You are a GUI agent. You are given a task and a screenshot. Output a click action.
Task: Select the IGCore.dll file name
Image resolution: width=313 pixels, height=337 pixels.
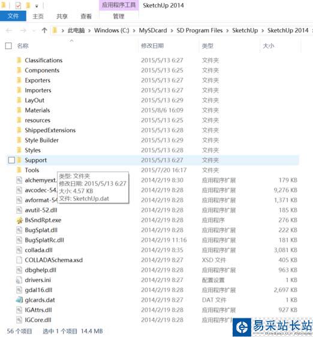coord(38,320)
